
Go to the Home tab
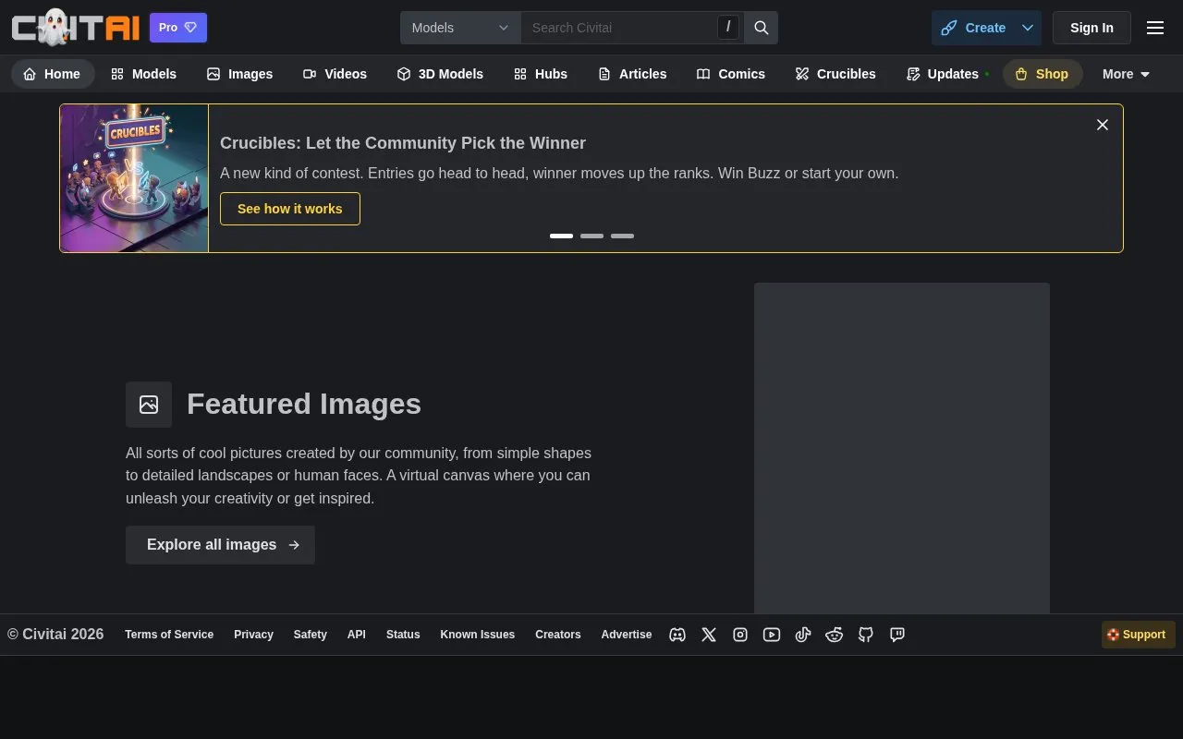click(x=53, y=74)
